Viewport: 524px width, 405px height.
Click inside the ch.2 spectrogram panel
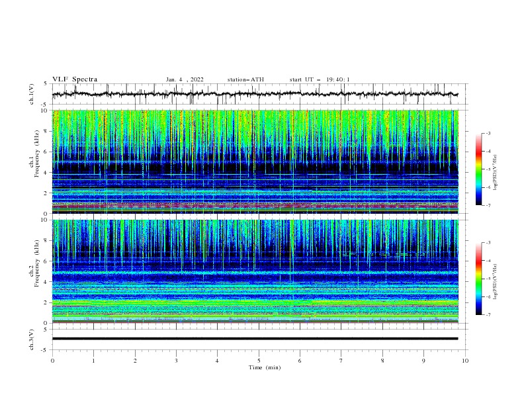[255, 271]
